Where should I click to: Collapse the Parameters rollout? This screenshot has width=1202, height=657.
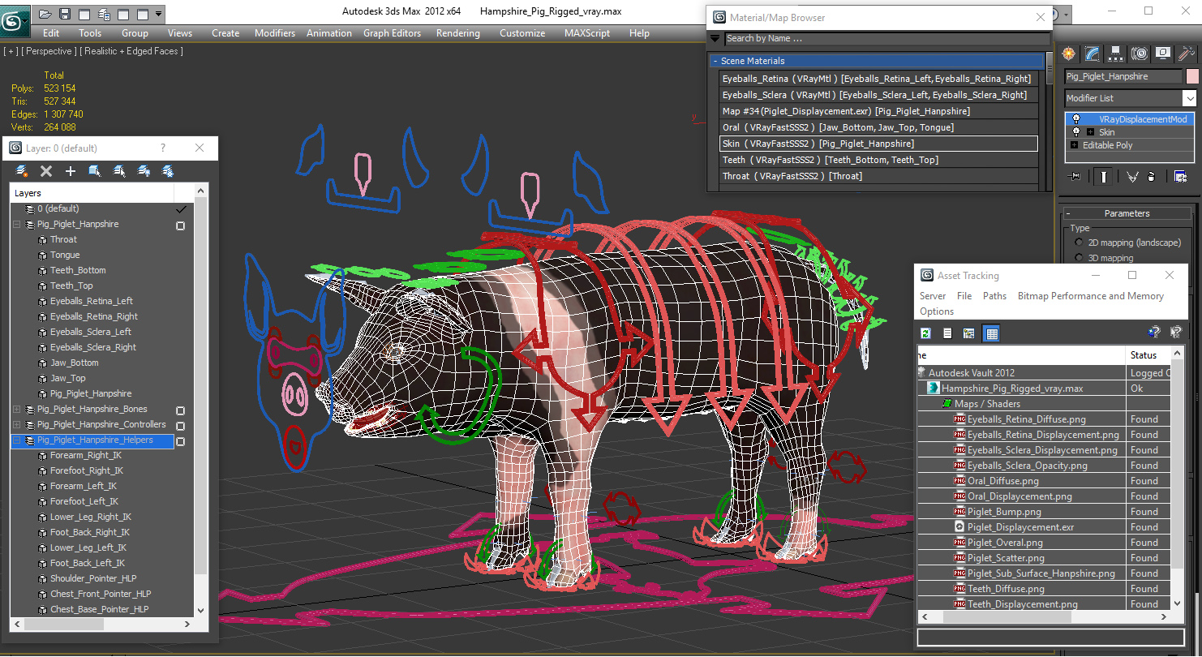[1127, 213]
